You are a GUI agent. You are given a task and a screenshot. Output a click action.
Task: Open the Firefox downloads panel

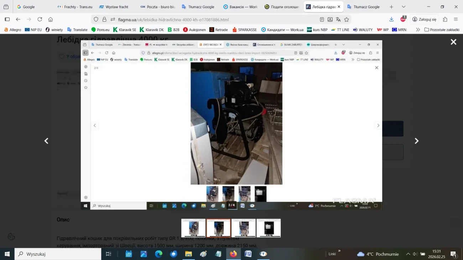391,20
